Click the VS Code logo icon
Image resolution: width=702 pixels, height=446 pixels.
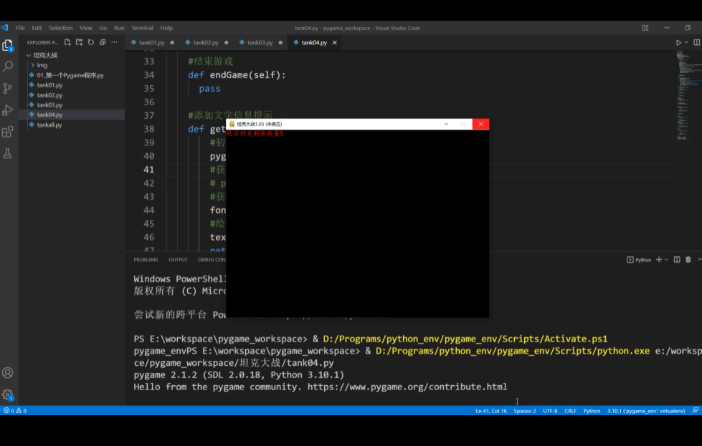point(5,28)
